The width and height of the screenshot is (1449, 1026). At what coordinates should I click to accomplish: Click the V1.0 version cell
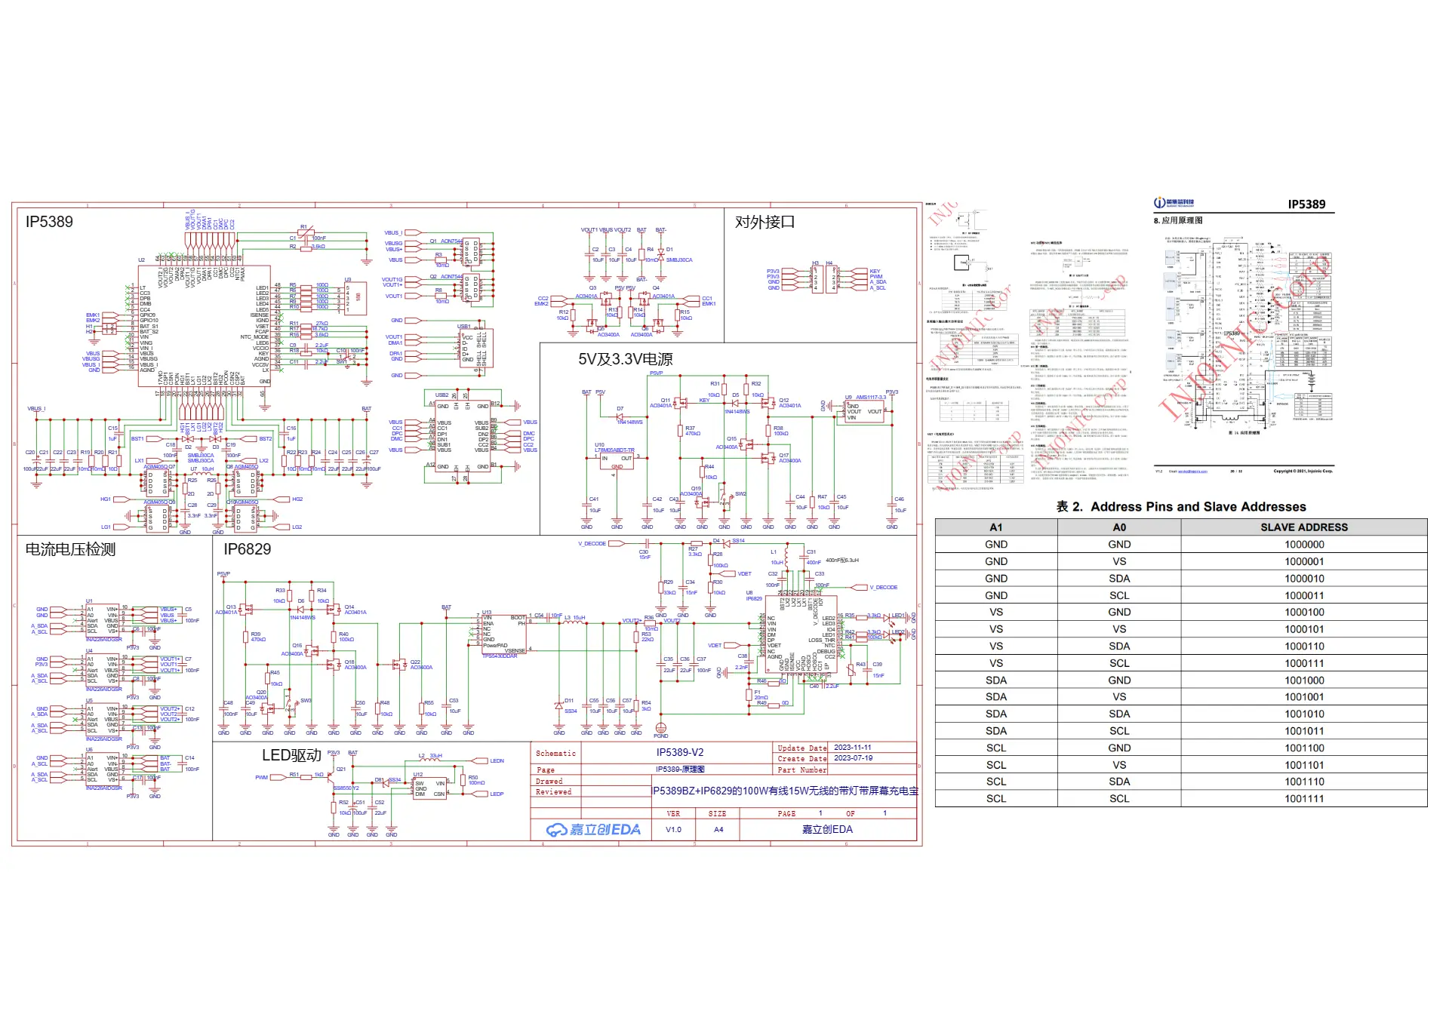coord(673,830)
